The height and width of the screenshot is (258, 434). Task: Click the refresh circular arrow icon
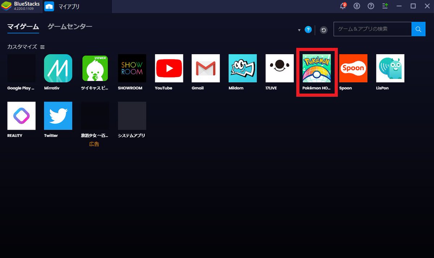(x=324, y=30)
